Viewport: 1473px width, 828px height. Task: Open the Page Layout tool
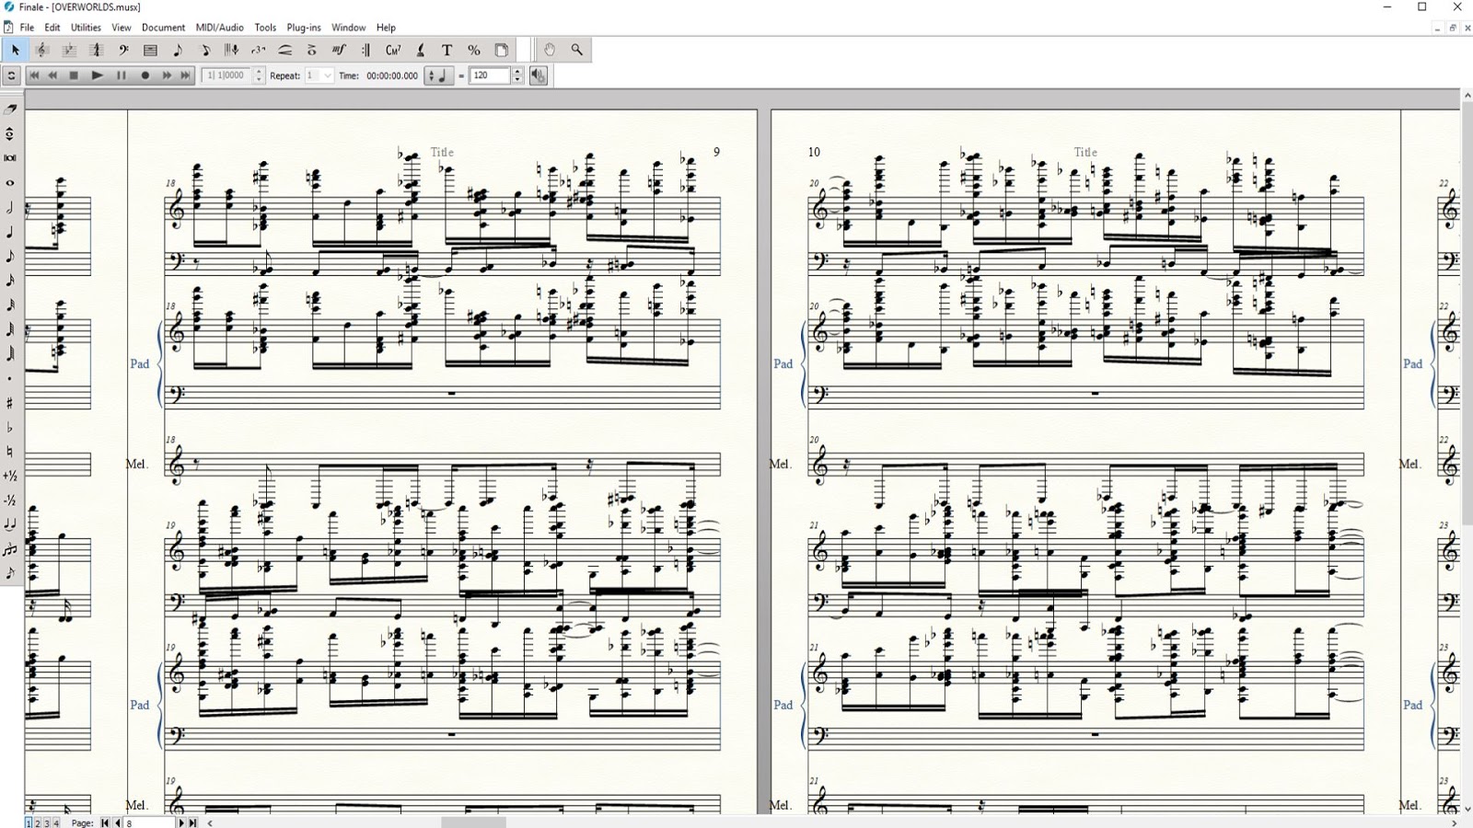tap(501, 50)
